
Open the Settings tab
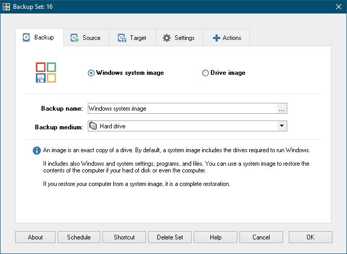pos(180,38)
